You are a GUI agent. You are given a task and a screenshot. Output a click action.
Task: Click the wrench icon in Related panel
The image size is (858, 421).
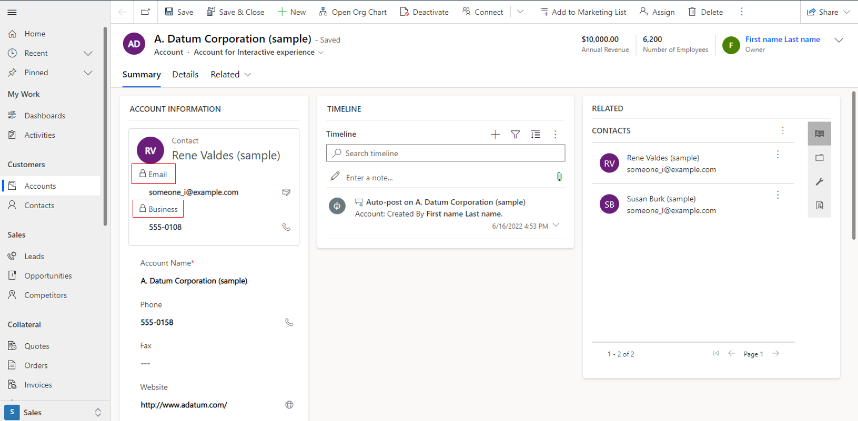tap(819, 181)
